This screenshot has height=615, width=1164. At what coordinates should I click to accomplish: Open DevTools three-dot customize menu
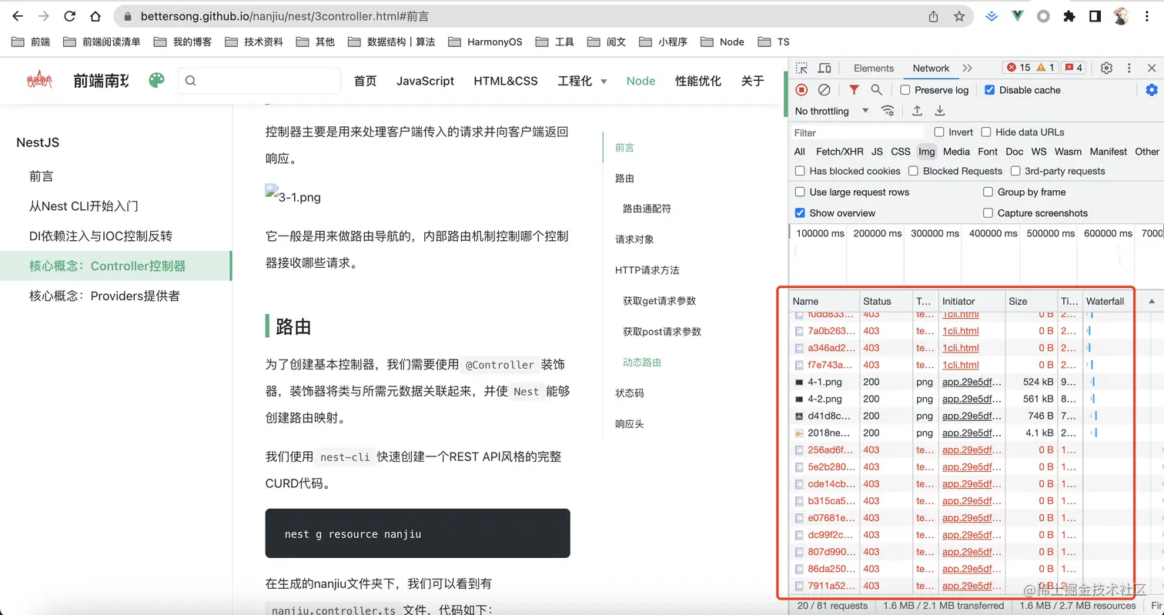coord(1129,68)
